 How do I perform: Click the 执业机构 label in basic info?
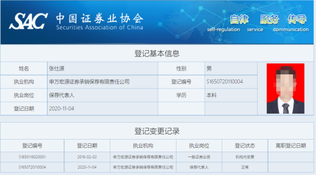tap(24, 82)
